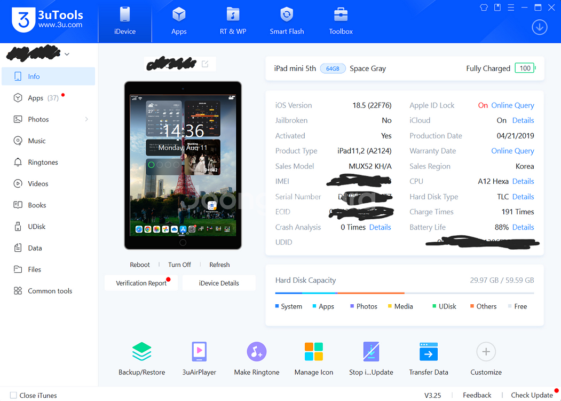Click the edit device name icon
This screenshot has height=401, width=561.
[x=205, y=64]
